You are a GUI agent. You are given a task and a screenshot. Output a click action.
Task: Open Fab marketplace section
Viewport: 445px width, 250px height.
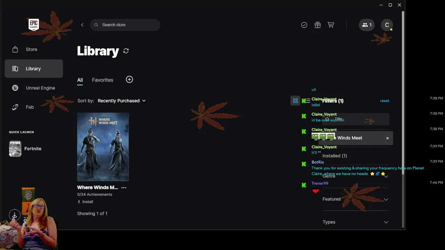[34, 107]
